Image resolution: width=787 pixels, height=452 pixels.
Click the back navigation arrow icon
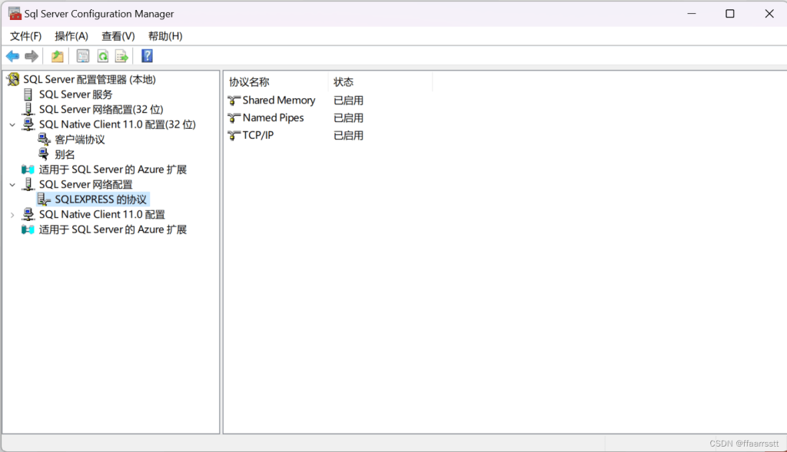click(12, 55)
